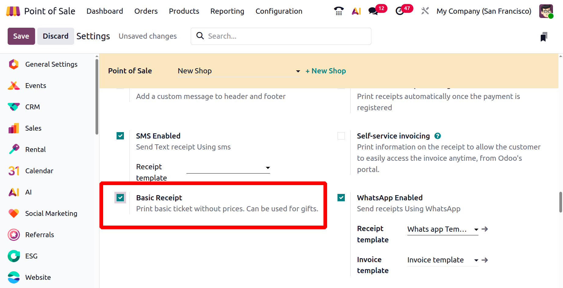Open the SMS Receipt template dropdown
The width and height of the screenshot is (563, 288).
tap(228, 168)
